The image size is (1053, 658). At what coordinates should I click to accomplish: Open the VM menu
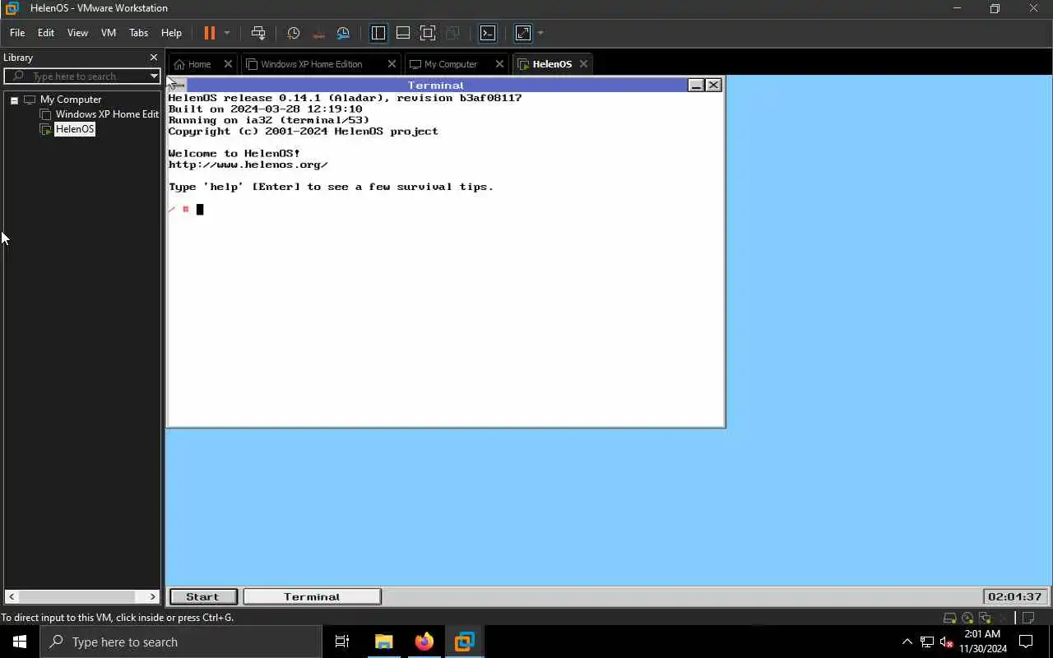pos(109,33)
